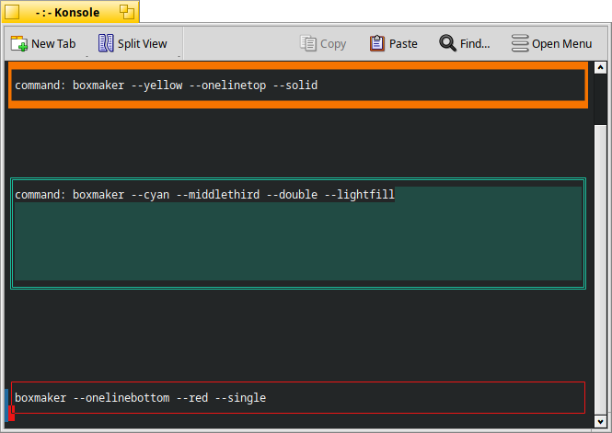
Task: Click the New Tab icon
Action: point(18,43)
